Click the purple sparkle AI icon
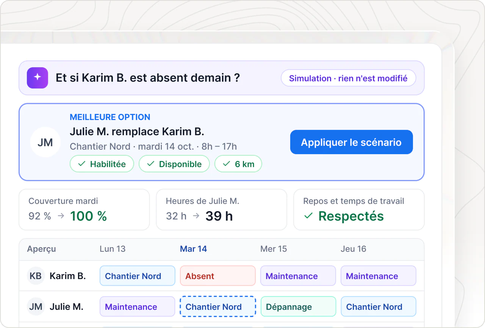 coord(38,78)
